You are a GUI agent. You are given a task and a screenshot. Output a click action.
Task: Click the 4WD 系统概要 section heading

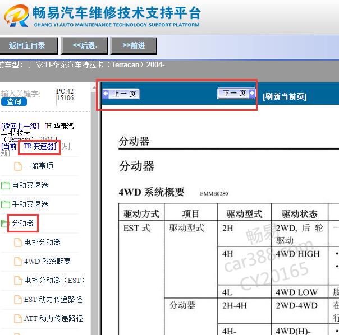152,192
